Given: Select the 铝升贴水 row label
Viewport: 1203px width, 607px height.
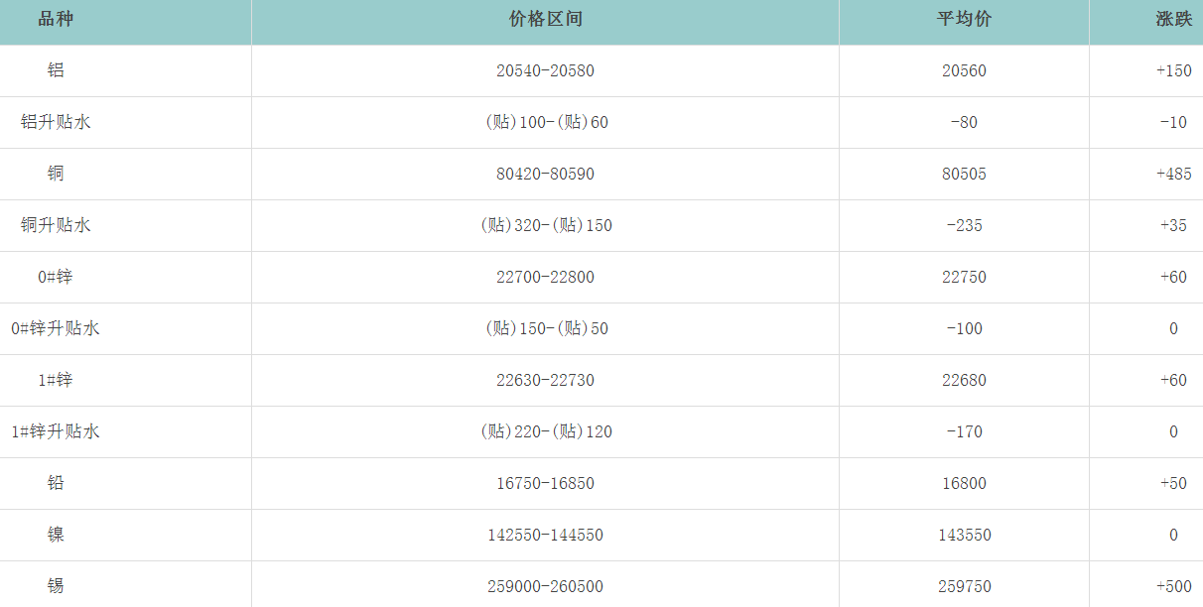Looking at the screenshot, I should (x=56, y=122).
